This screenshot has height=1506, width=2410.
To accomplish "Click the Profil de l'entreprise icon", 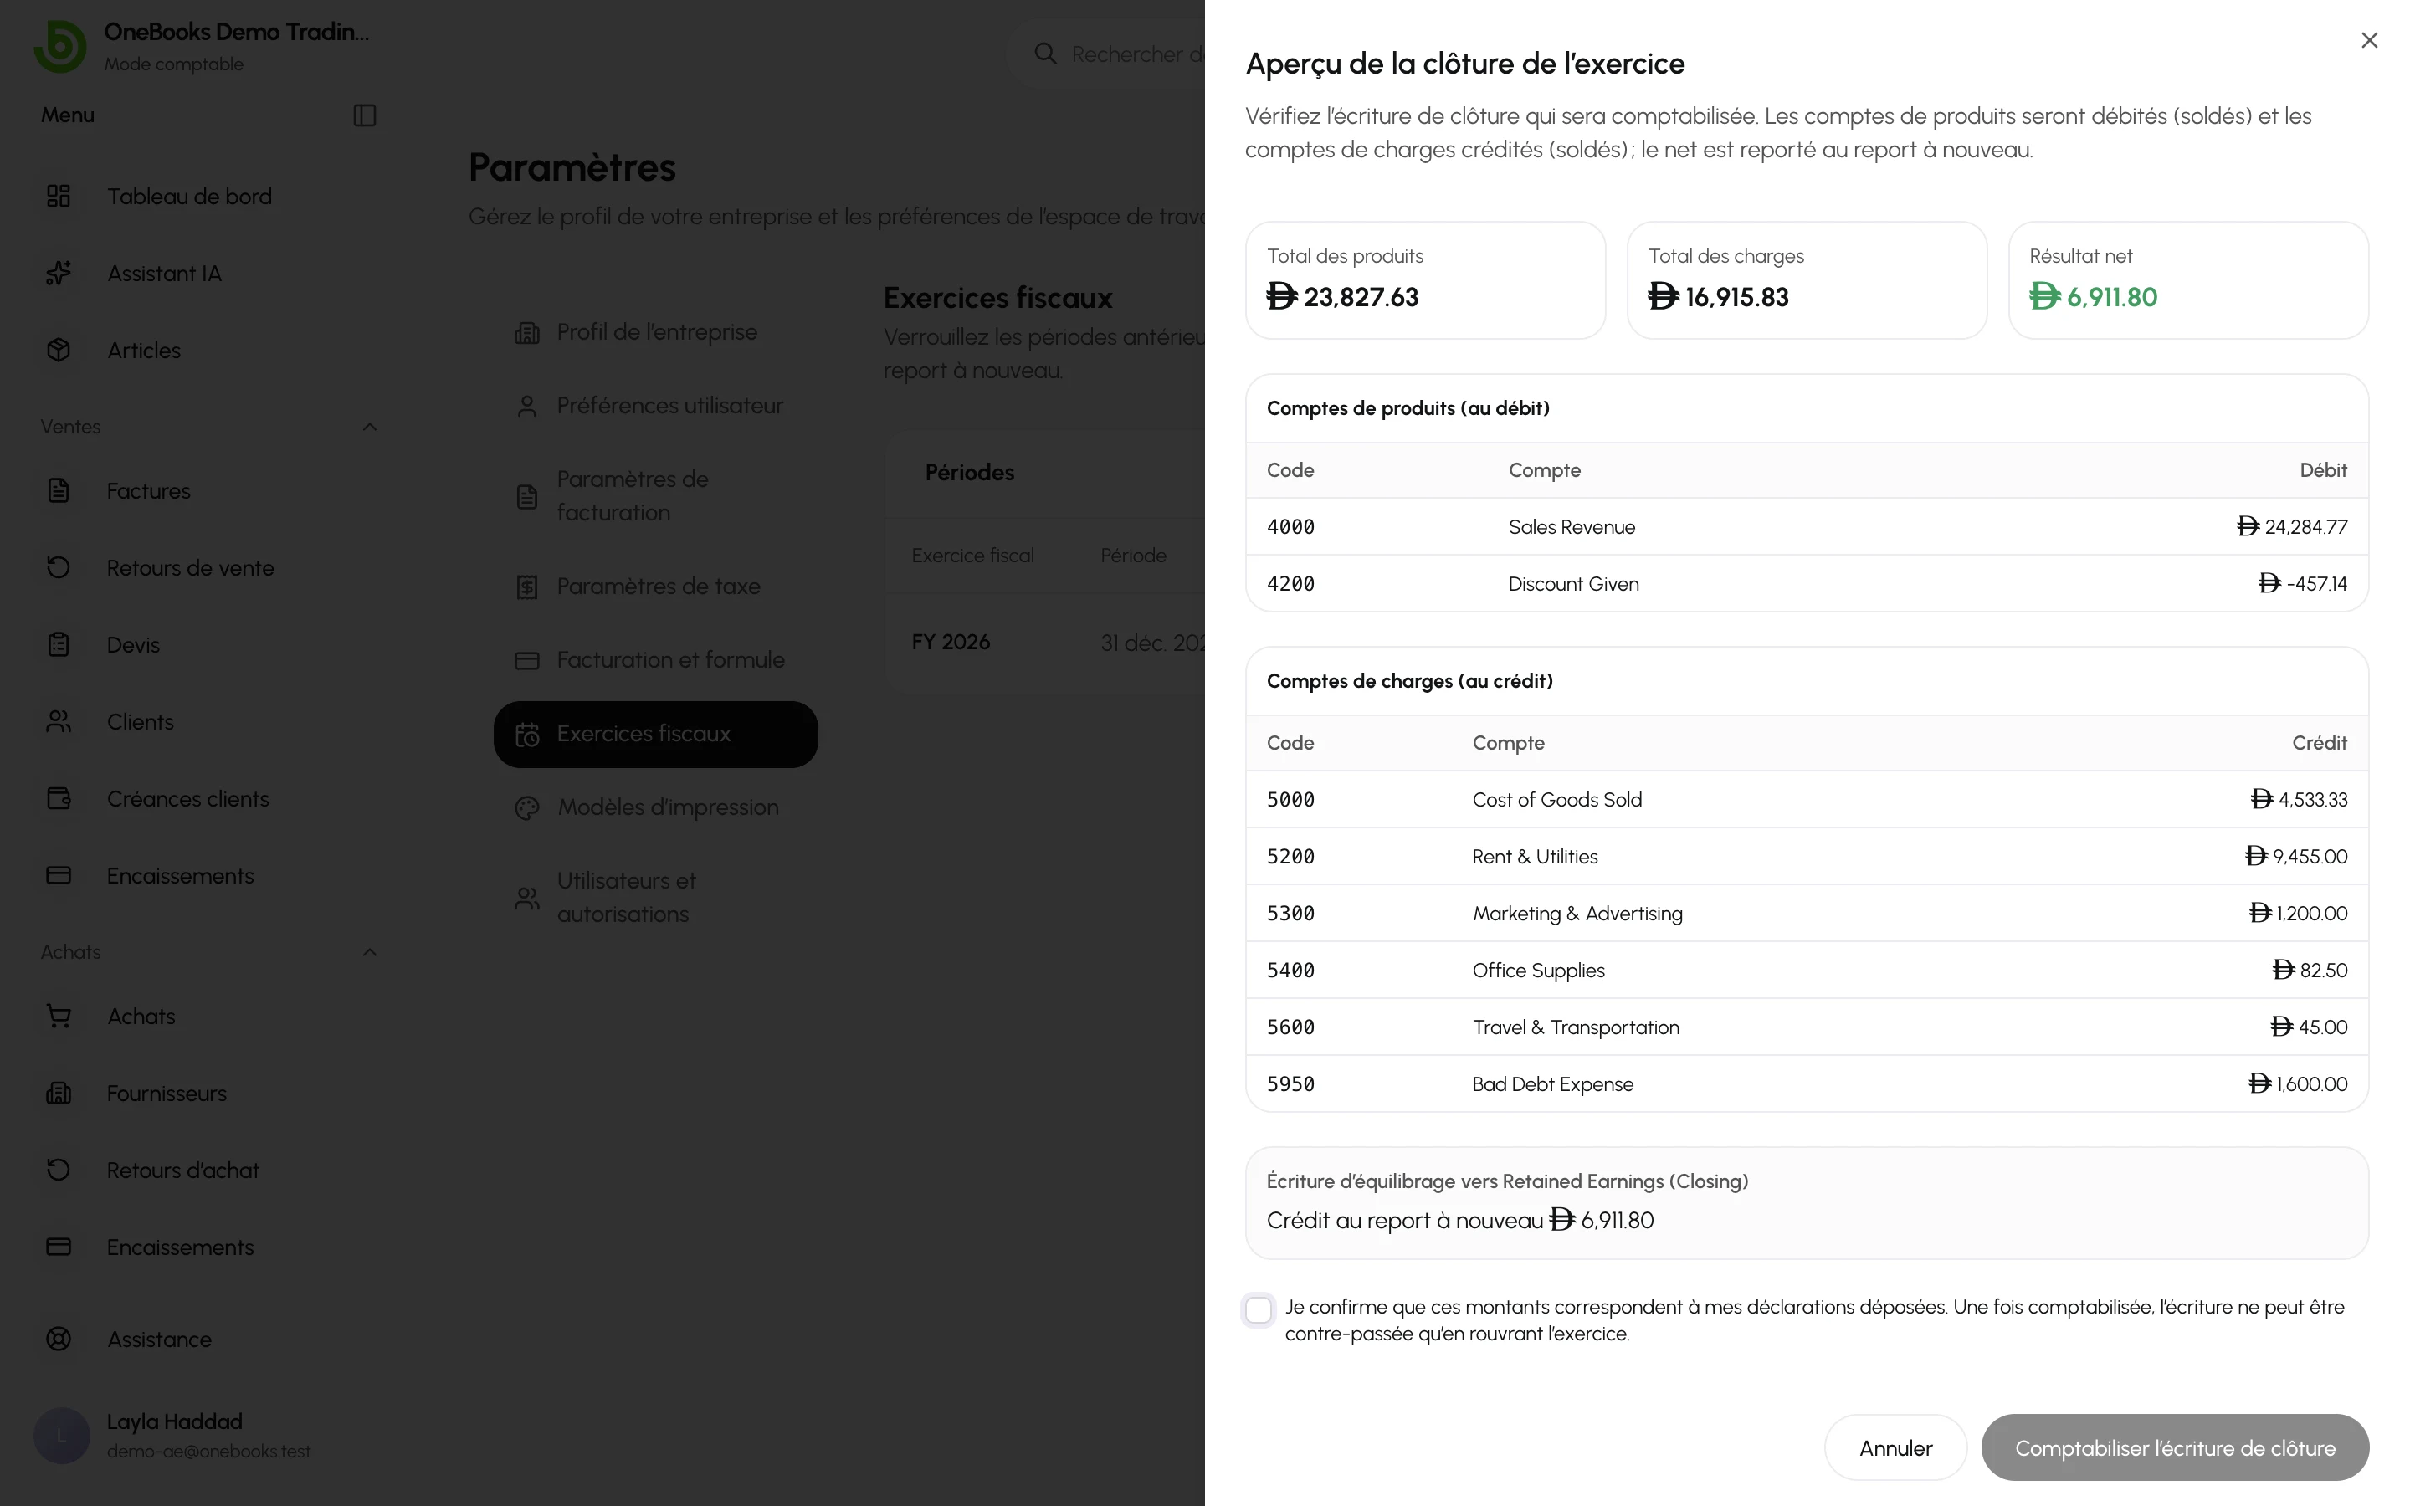I will (x=527, y=331).
